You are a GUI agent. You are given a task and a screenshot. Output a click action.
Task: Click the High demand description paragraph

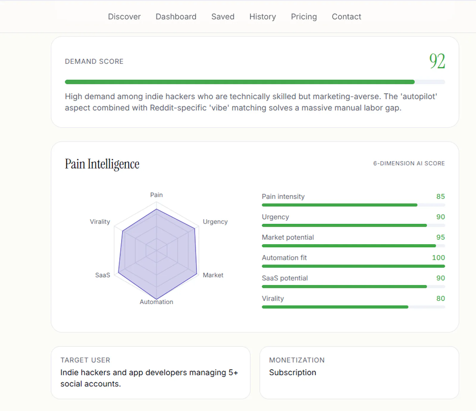click(x=251, y=102)
